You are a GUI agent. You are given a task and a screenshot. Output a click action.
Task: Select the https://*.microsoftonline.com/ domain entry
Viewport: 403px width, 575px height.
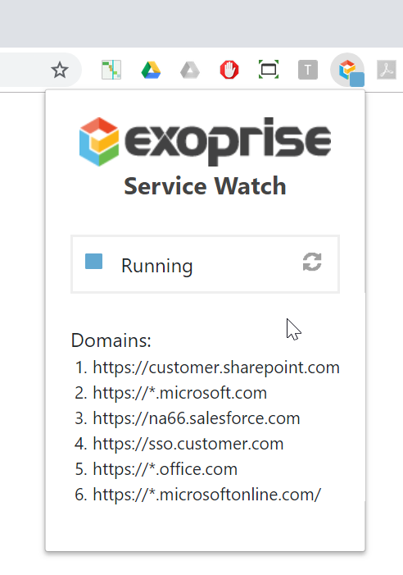click(x=207, y=495)
